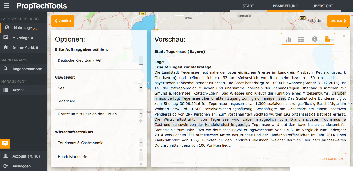Open Account (M.Hu) settings

pos(24,156)
